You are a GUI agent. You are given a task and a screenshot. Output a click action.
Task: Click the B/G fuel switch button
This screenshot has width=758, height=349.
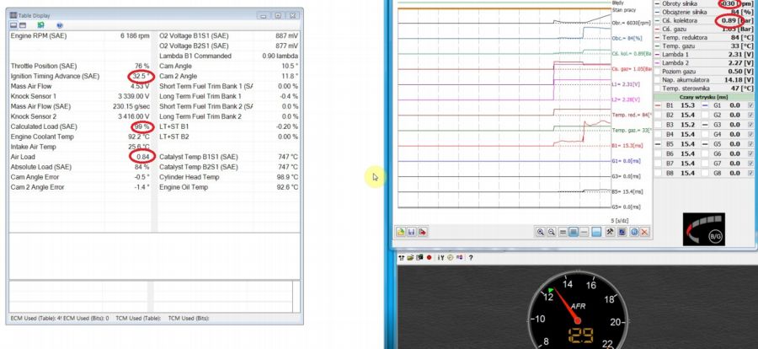pos(716,238)
